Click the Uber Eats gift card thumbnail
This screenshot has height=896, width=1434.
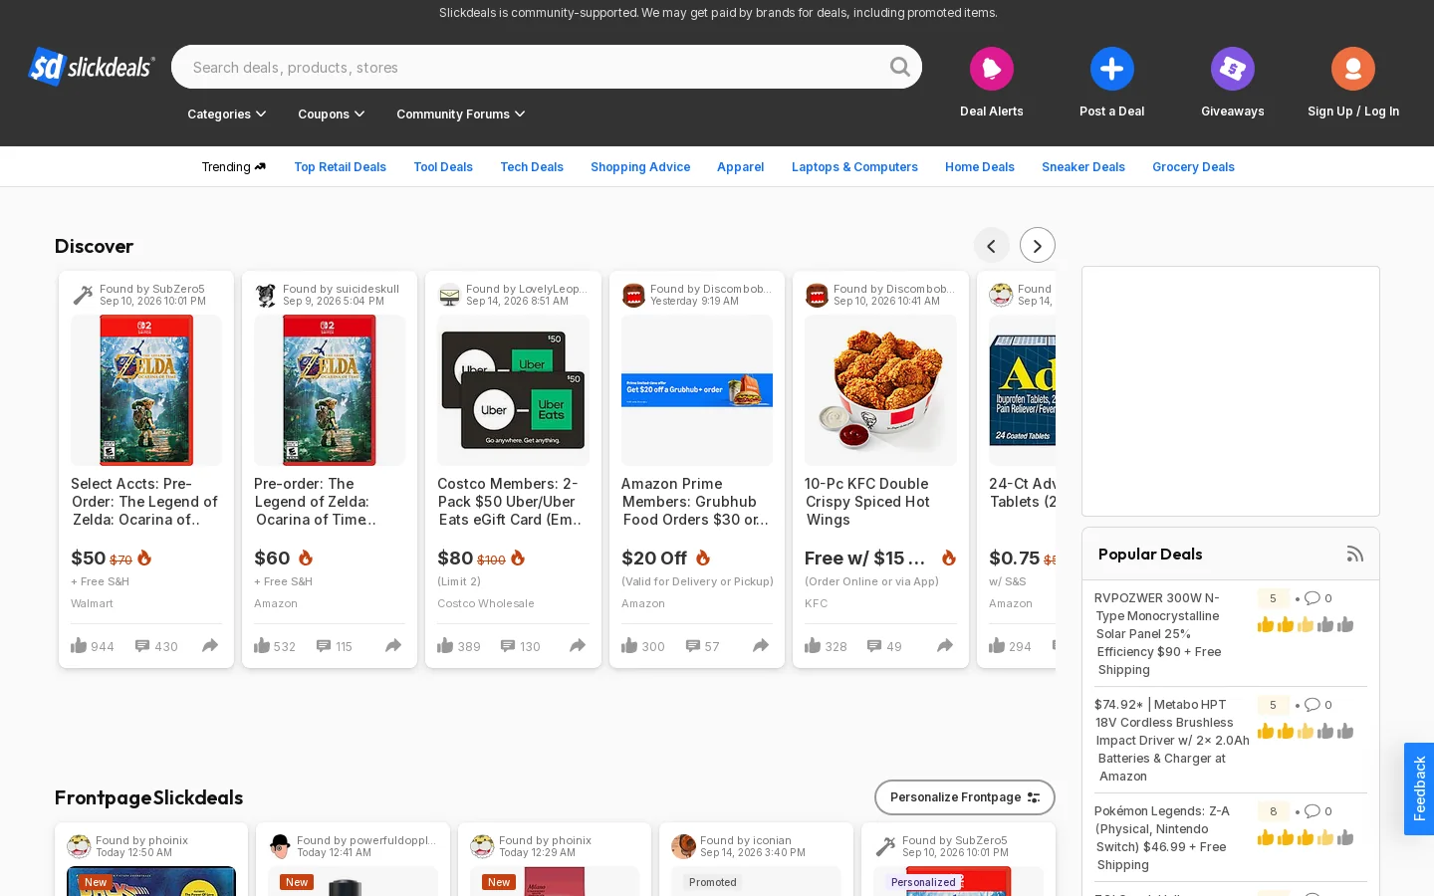point(513,390)
